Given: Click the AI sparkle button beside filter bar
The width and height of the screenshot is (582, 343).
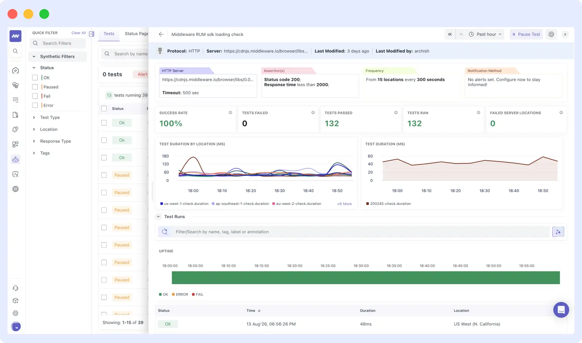Looking at the screenshot, I should pos(558,232).
